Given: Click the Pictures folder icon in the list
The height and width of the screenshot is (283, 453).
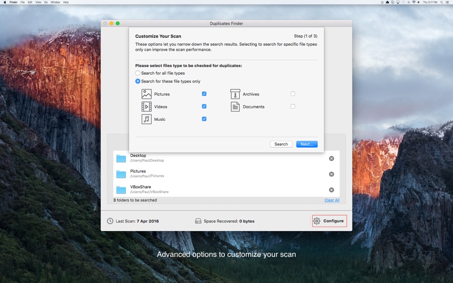Looking at the screenshot, I should (x=121, y=174).
